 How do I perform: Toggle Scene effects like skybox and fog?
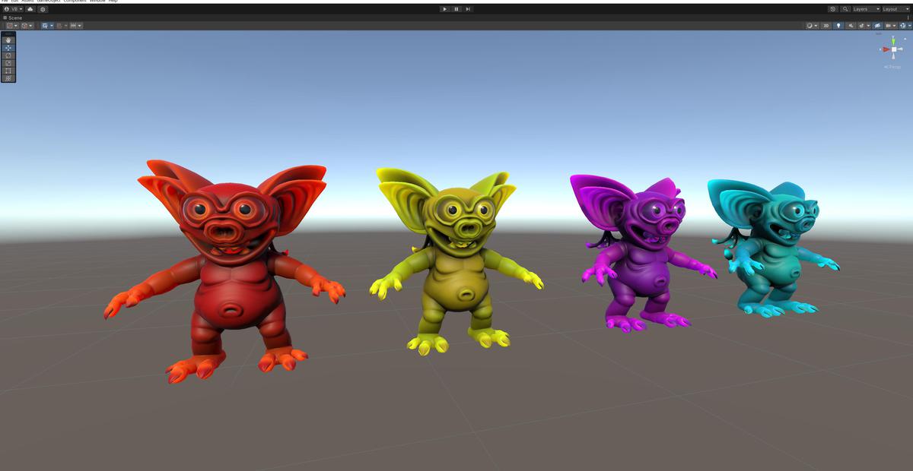point(861,26)
